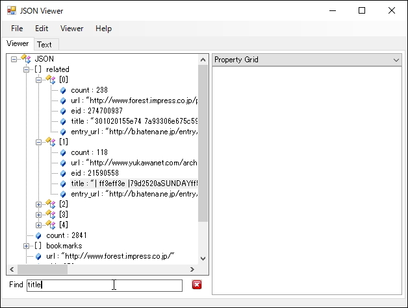Expand the [4] object node
408x308 pixels.
[x=39, y=226]
